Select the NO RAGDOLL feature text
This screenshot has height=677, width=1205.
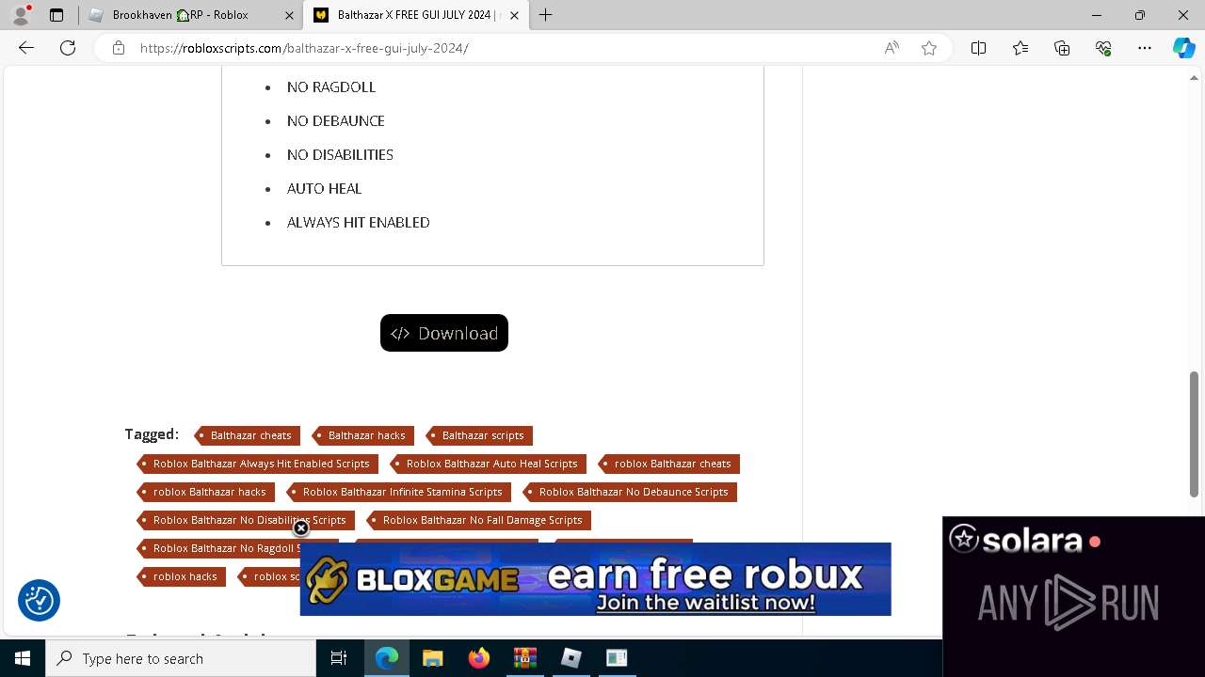pos(331,87)
